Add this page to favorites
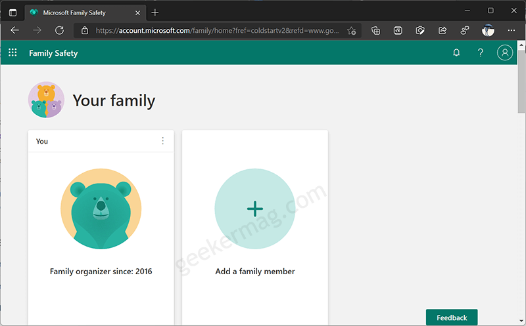This screenshot has height=326, width=526. coord(351,31)
